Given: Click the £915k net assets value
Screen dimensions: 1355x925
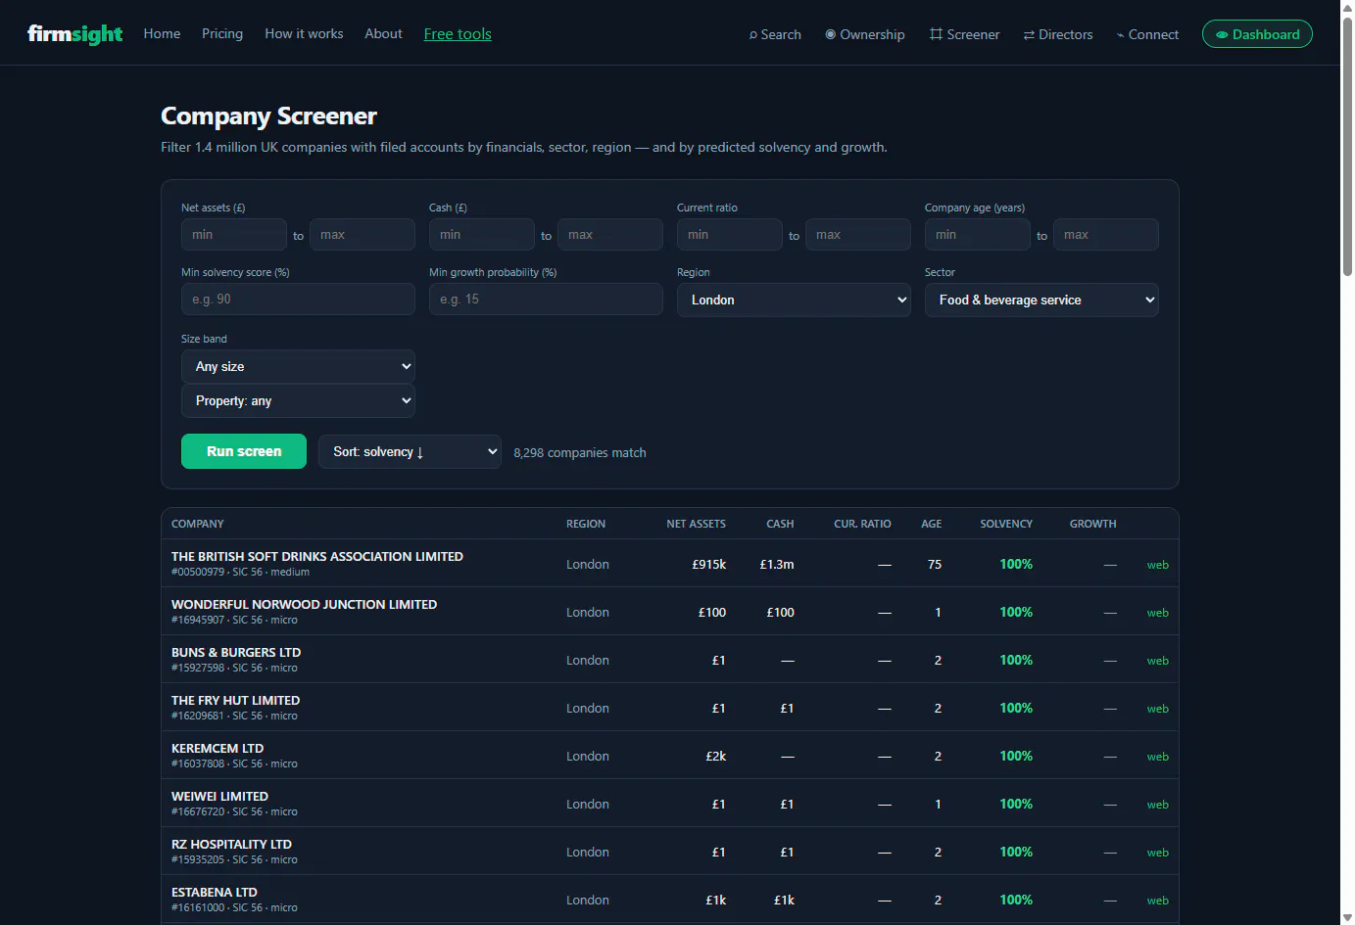Looking at the screenshot, I should [x=708, y=564].
